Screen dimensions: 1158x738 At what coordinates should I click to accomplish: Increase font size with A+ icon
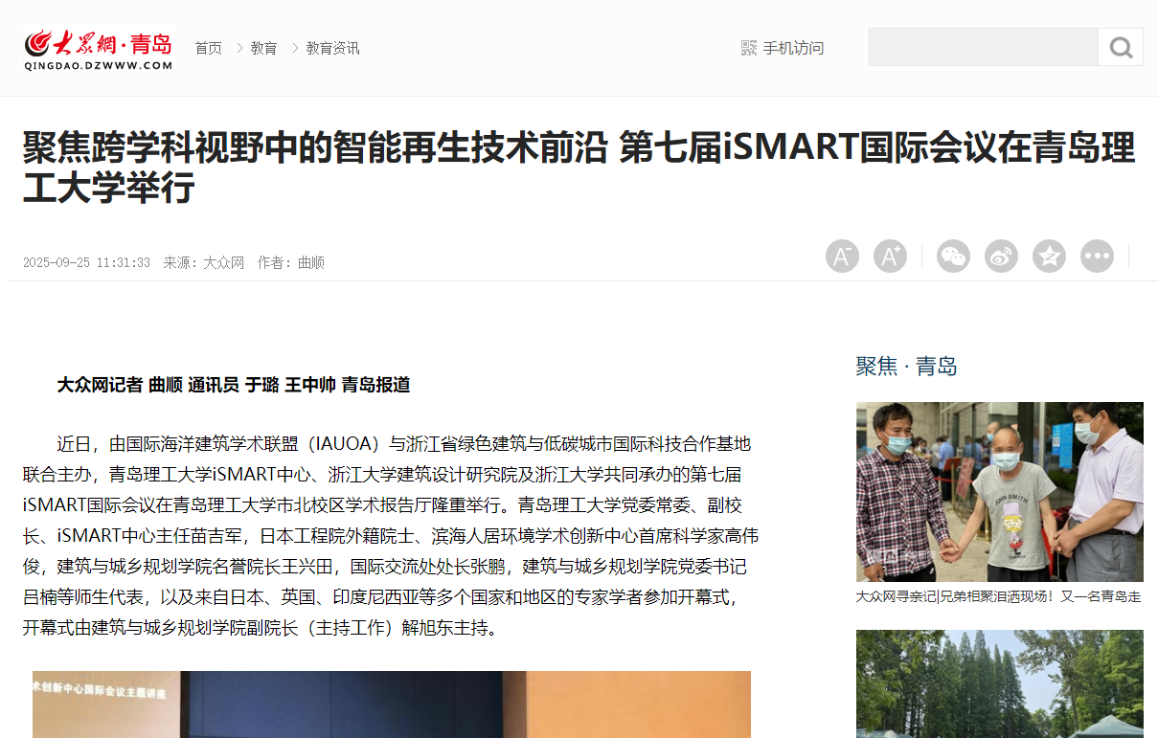click(x=890, y=257)
